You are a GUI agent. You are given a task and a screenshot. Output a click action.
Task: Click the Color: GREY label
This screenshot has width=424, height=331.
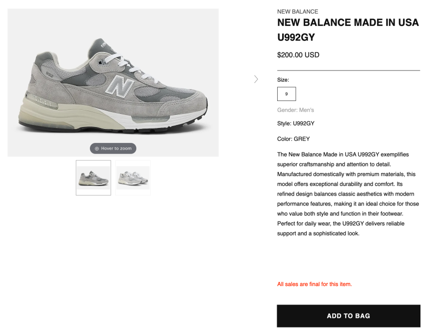tap(293, 139)
